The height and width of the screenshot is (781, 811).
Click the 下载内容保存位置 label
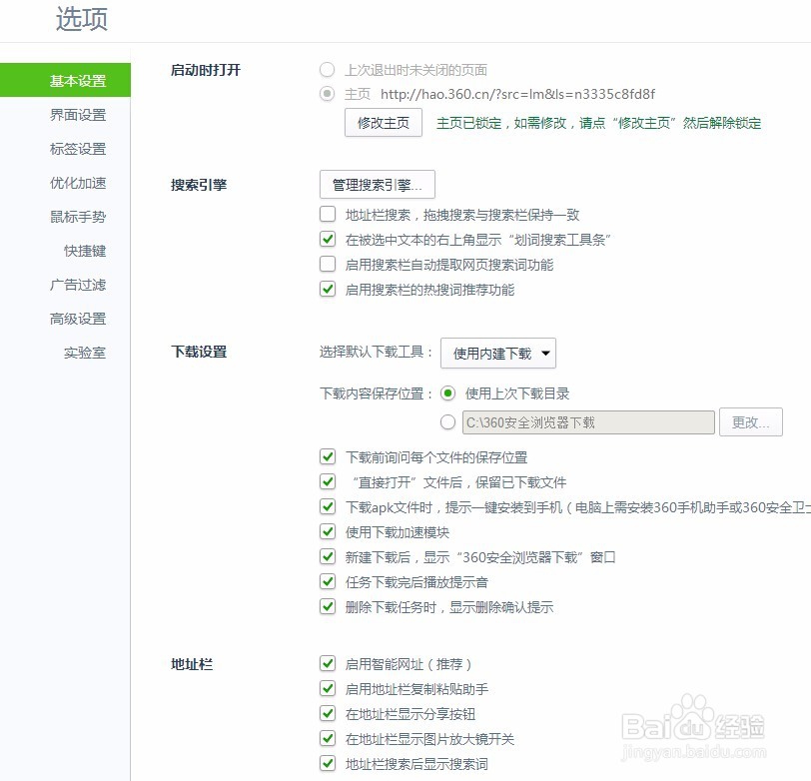376,393
